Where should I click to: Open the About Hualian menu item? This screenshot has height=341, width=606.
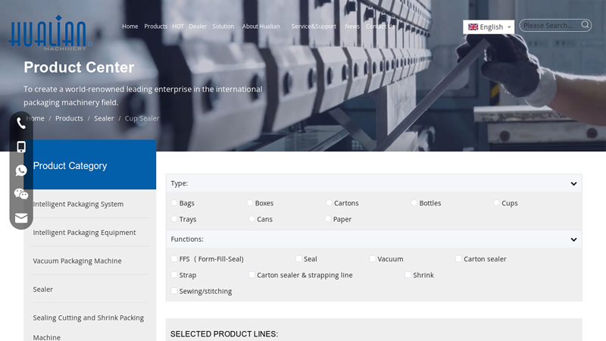[x=261, y=27]
